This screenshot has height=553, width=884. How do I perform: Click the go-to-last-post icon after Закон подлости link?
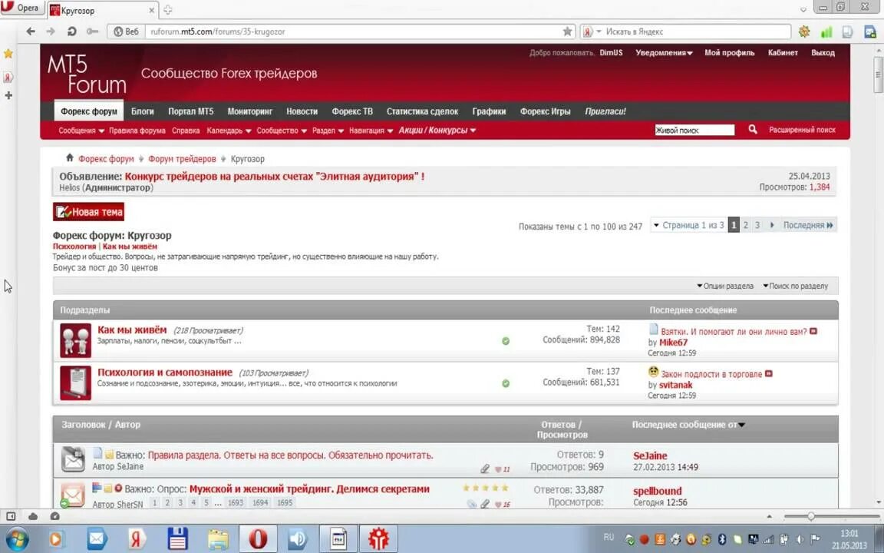point(768,373)
